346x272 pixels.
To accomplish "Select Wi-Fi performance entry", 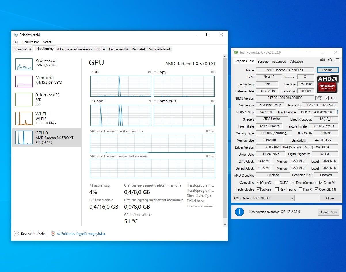I will point(46,118).
